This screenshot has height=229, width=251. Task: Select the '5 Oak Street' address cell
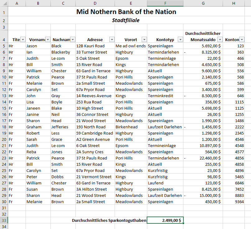tap(95, 59)
